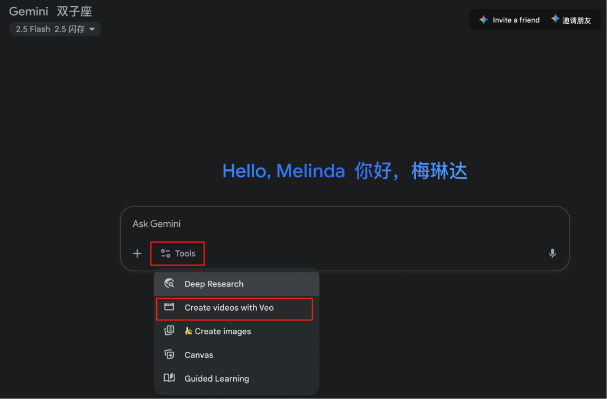Click the Tools sliders icon

165,254
